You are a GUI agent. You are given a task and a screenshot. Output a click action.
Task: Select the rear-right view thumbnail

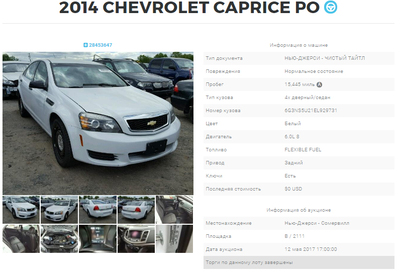[97, 210]
